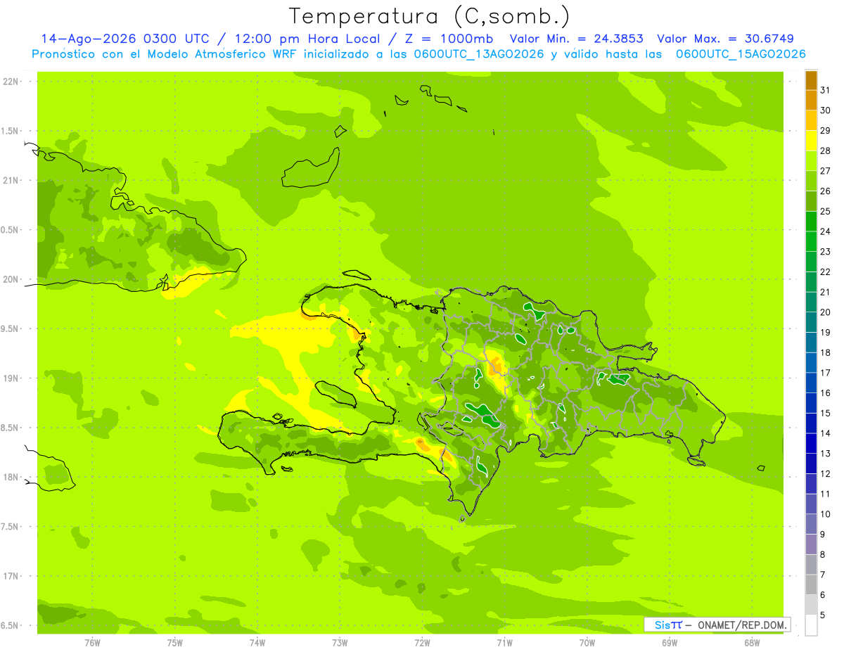
Task: Click the "Valor Min. = 24.3853" value
Action: (576, 39)
